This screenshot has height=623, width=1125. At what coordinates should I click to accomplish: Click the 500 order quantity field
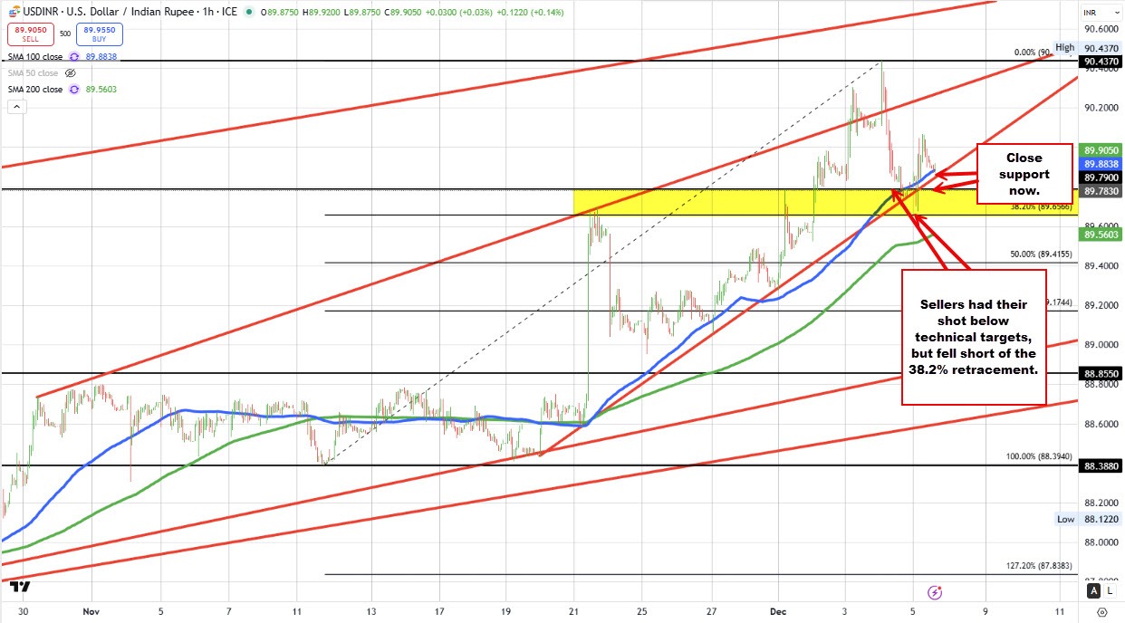click(65, 33)
